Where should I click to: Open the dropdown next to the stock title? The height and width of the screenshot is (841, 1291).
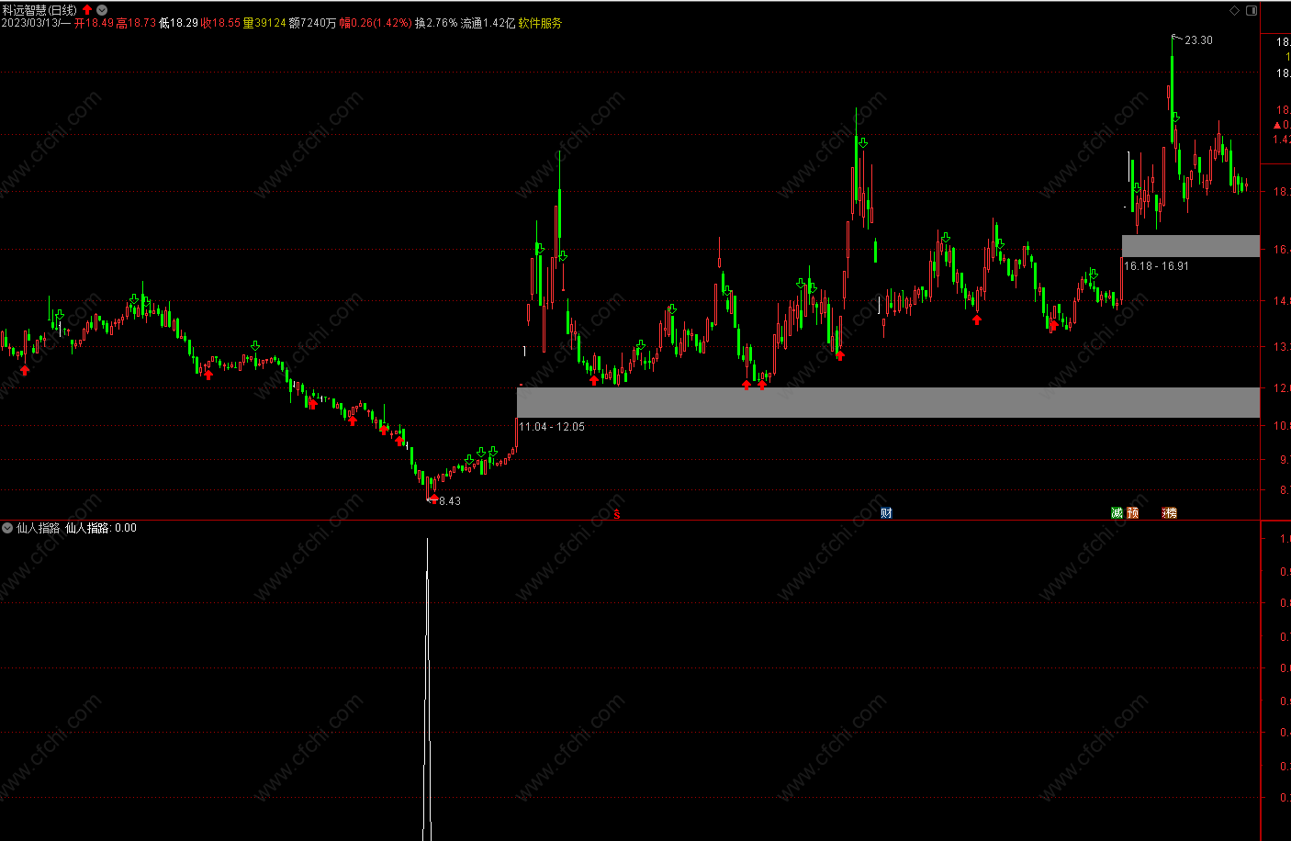coord(102,10)
